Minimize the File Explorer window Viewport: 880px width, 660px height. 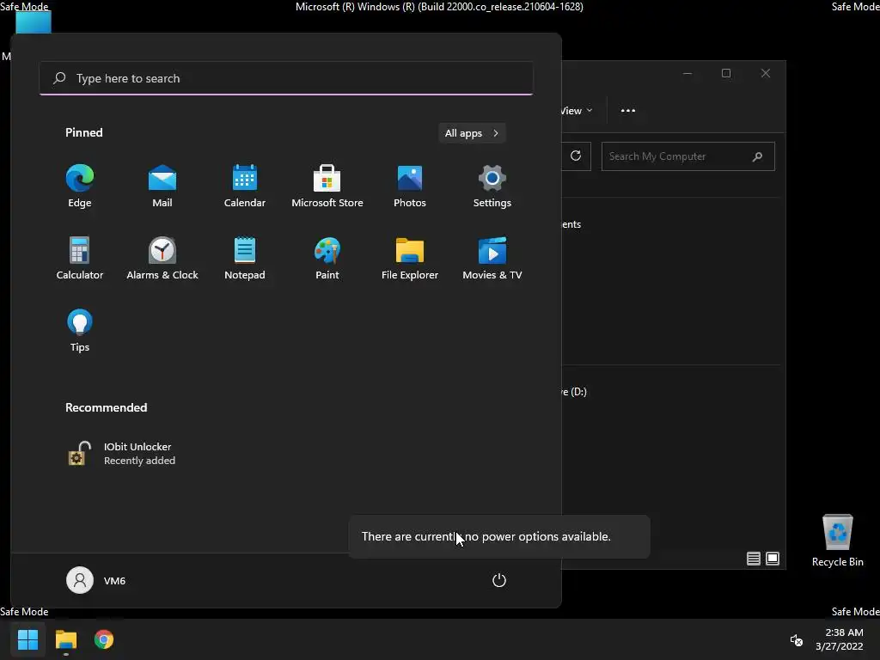pos(687,73)
